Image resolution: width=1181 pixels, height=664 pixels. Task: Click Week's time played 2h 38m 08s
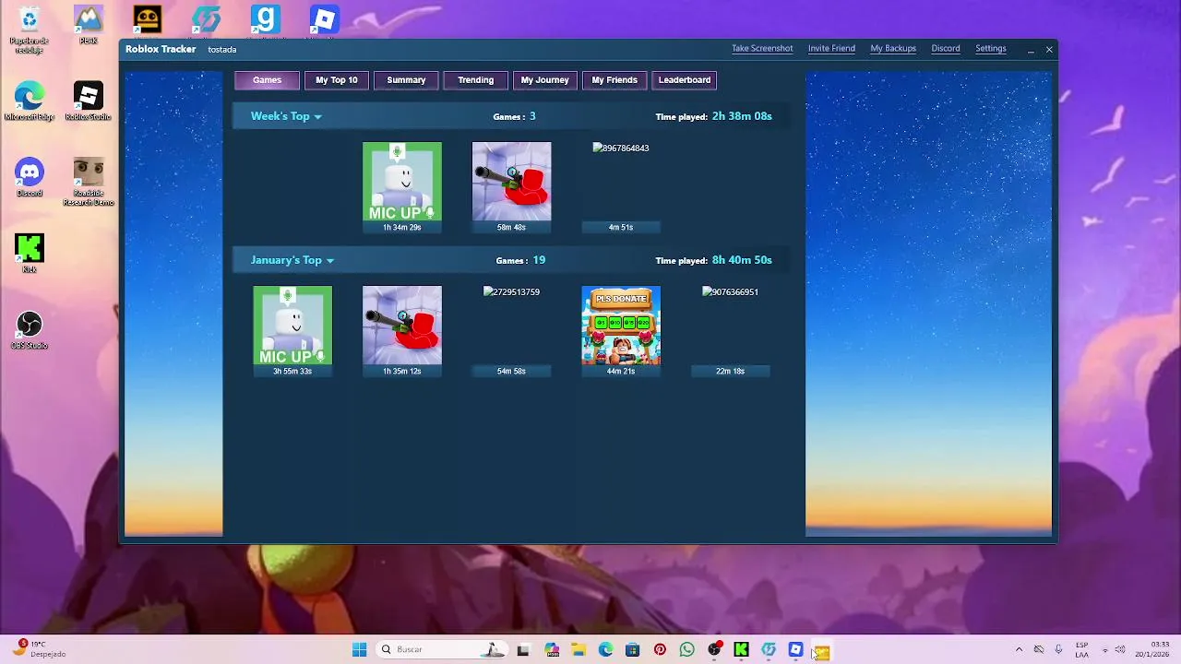click(x=742, y=116)
